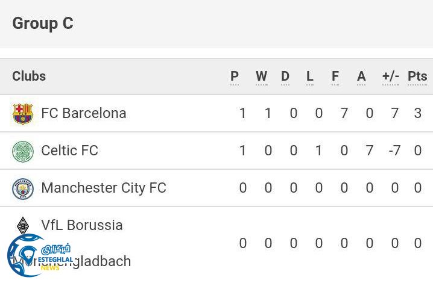Click the Pts column header
This screenshot has height=289, width=433.
coord(417,76)
